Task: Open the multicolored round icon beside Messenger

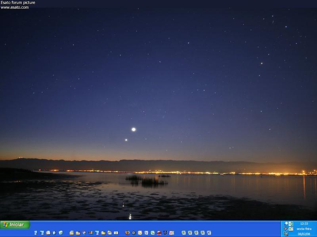Action: pos(84,233)
